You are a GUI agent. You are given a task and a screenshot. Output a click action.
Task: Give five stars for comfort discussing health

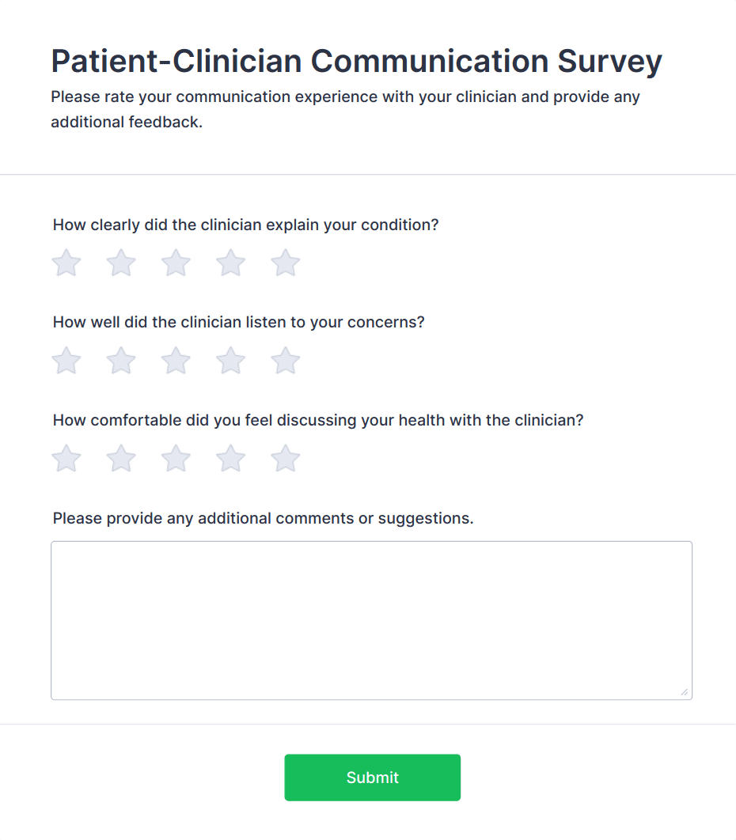click(286, 459)
